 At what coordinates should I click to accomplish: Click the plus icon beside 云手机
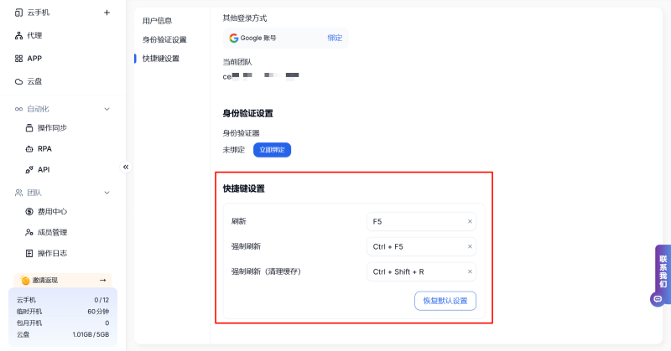tap(107, 13)
